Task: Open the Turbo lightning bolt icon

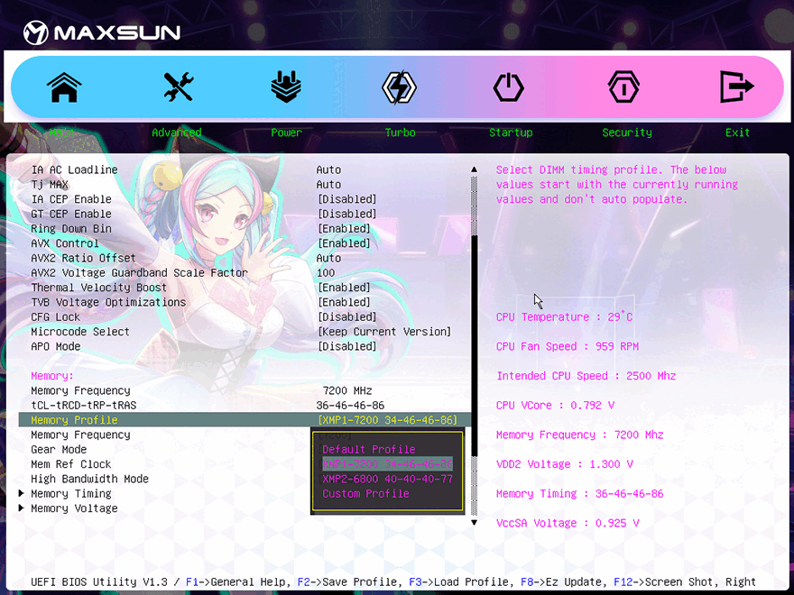Action: point(399,87)
